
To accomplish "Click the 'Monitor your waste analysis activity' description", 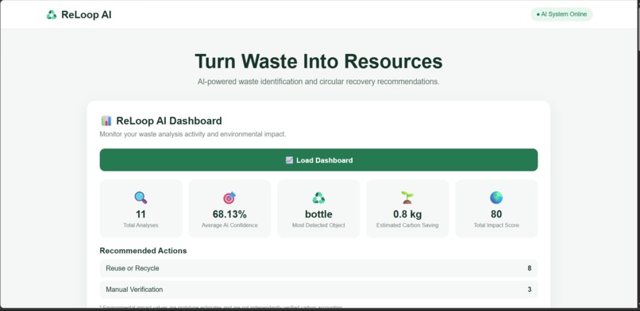I will click(193, 134).
